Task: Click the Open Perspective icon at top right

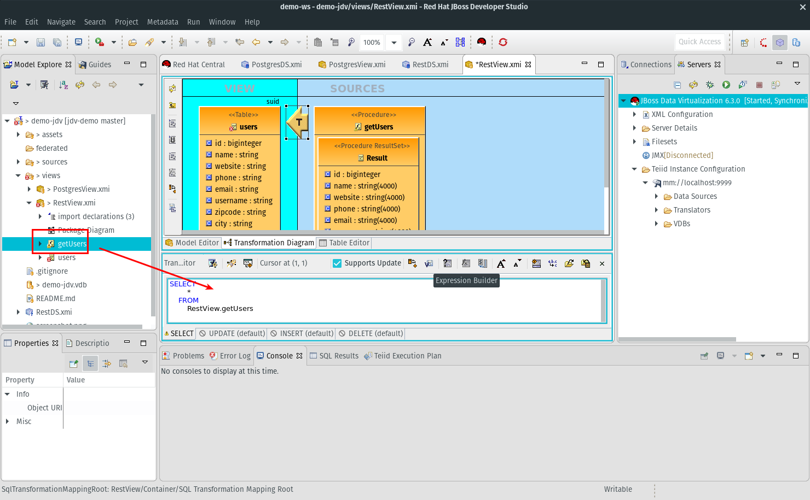Action: pos(744,42)
